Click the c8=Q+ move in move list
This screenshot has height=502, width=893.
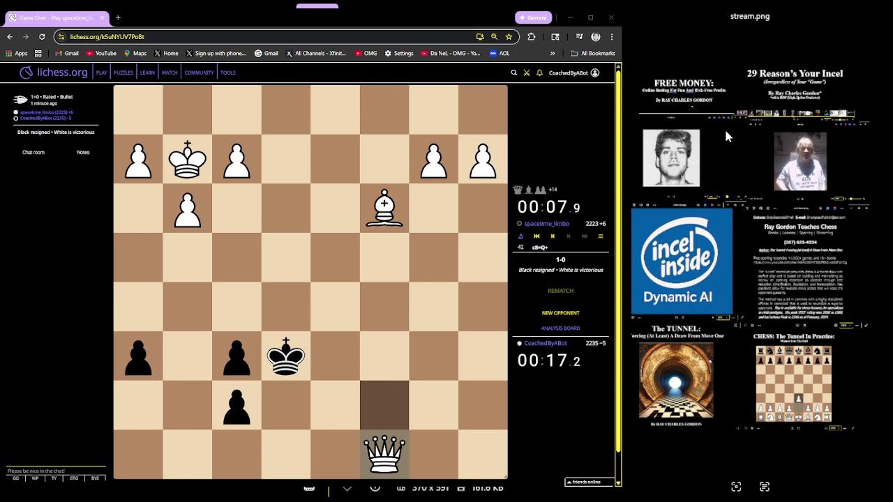(x=540, y=247)
